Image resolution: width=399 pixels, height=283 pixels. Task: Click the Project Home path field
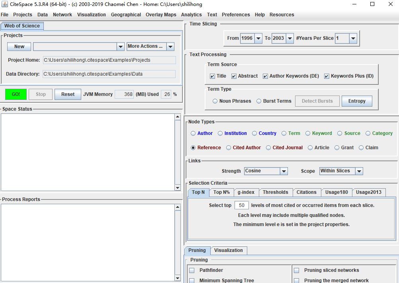(x=110, y=60)
